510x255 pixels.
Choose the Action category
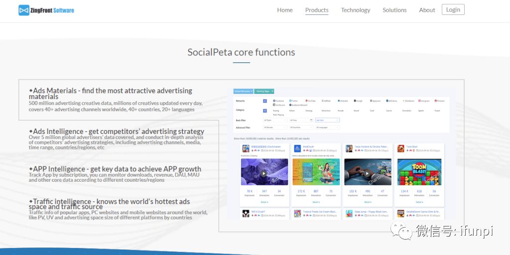click(x=292, y=111)
